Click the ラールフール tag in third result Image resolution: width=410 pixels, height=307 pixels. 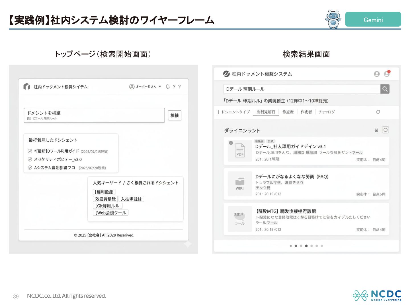(266, 223)
